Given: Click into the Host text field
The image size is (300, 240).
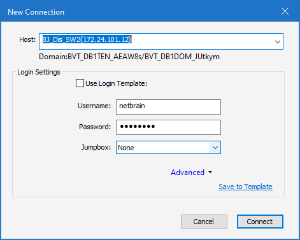Looking at the screenshot, I should pos(157,41).
